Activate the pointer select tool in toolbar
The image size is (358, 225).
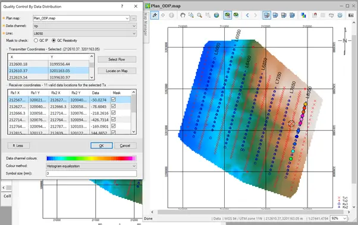click(155, 15)
